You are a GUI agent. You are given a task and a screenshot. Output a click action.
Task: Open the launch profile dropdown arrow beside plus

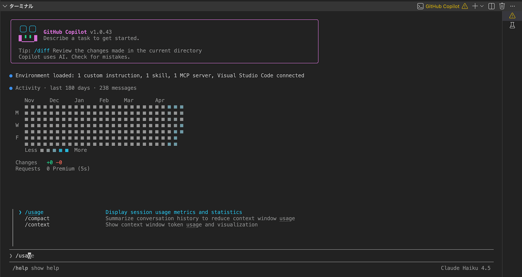[x=482, y=6]
